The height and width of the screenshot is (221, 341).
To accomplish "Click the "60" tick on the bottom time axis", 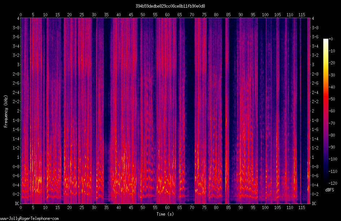I will click(x=167, y=208).
